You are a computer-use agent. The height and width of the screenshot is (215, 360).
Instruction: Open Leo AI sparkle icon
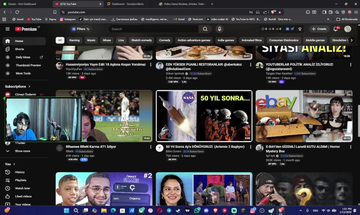337,12
